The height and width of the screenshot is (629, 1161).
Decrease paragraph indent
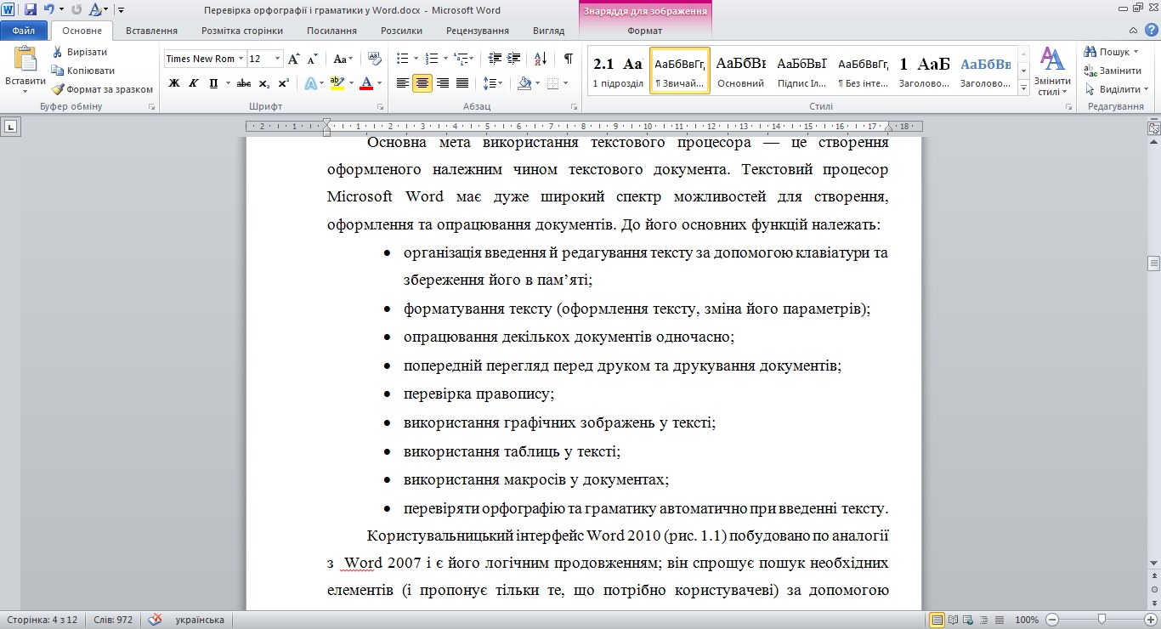point(495,59)
